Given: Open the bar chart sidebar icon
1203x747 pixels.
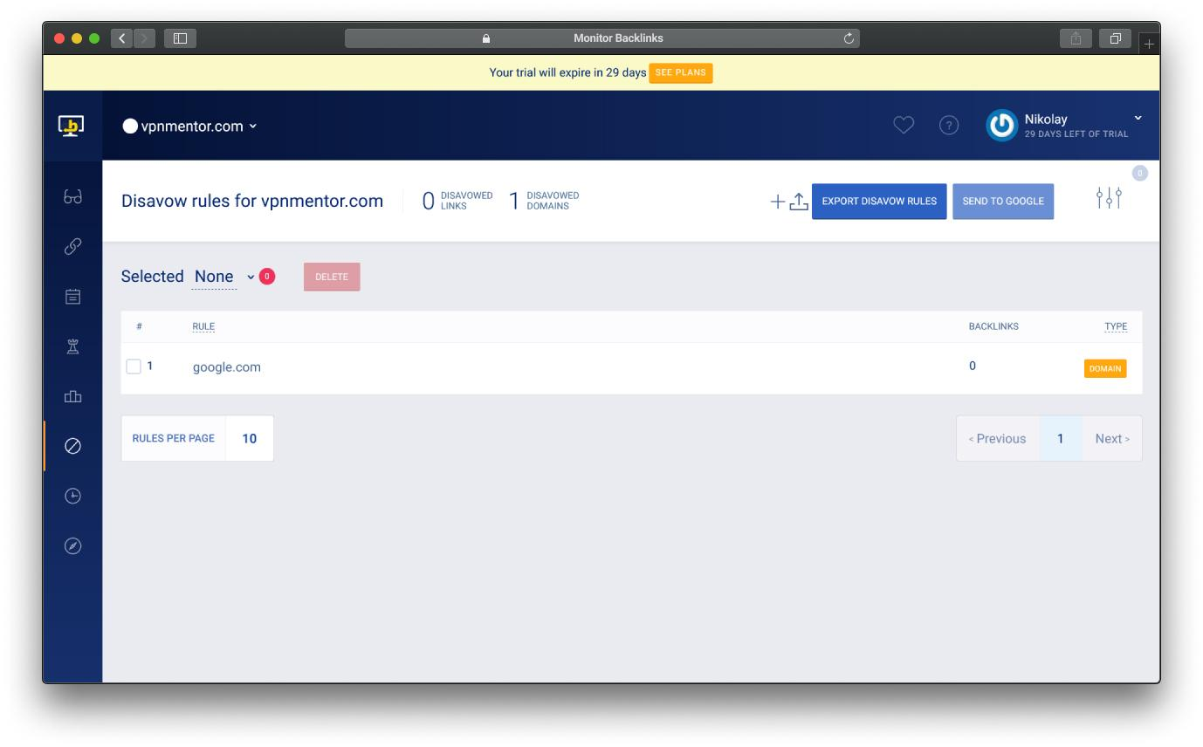Looking at the screenshot, I should (72, 396).
